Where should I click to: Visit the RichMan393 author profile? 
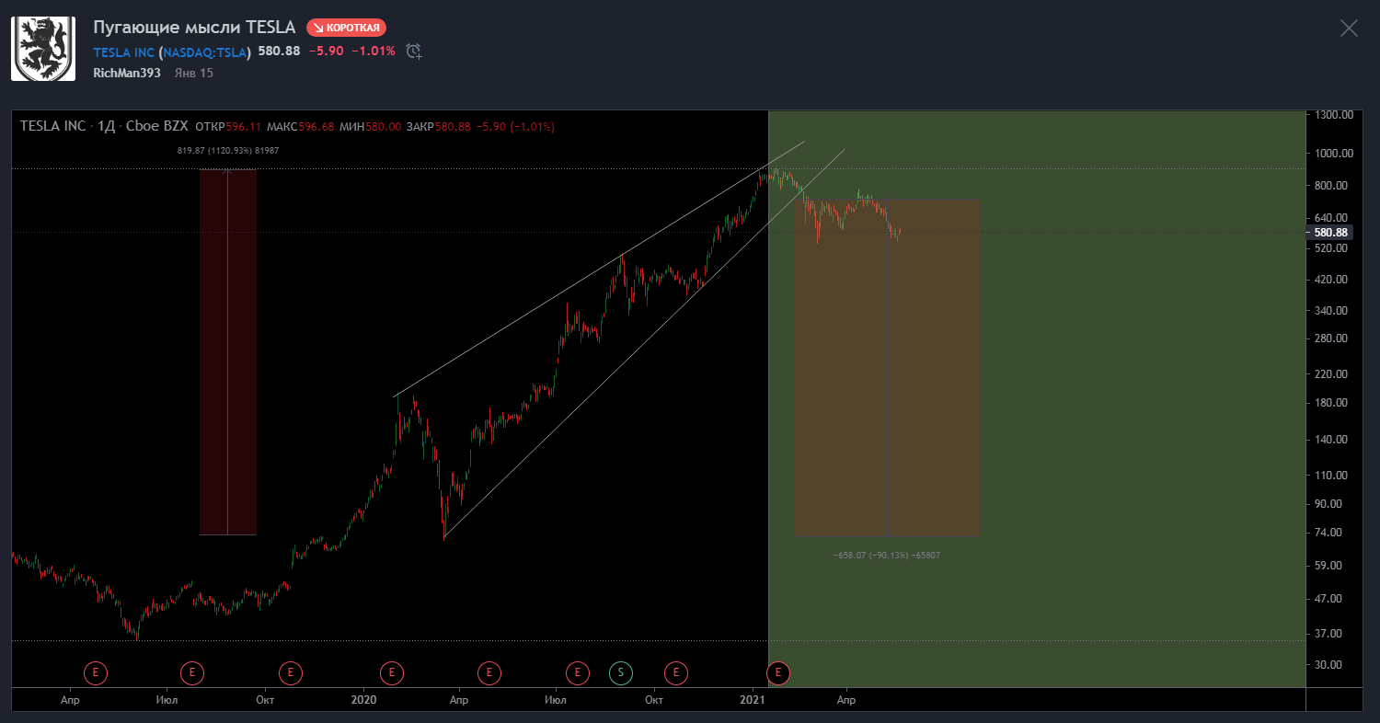pyautogui.click(x=127, y=73)
